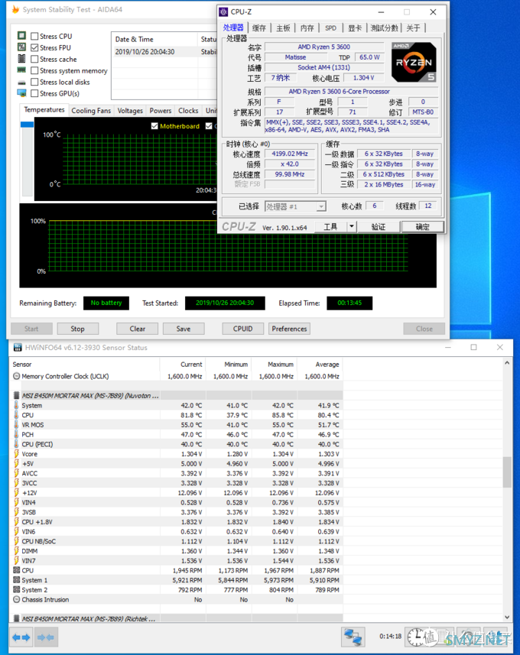Click the Clear button
520x655 pixels.
(138, 329)
